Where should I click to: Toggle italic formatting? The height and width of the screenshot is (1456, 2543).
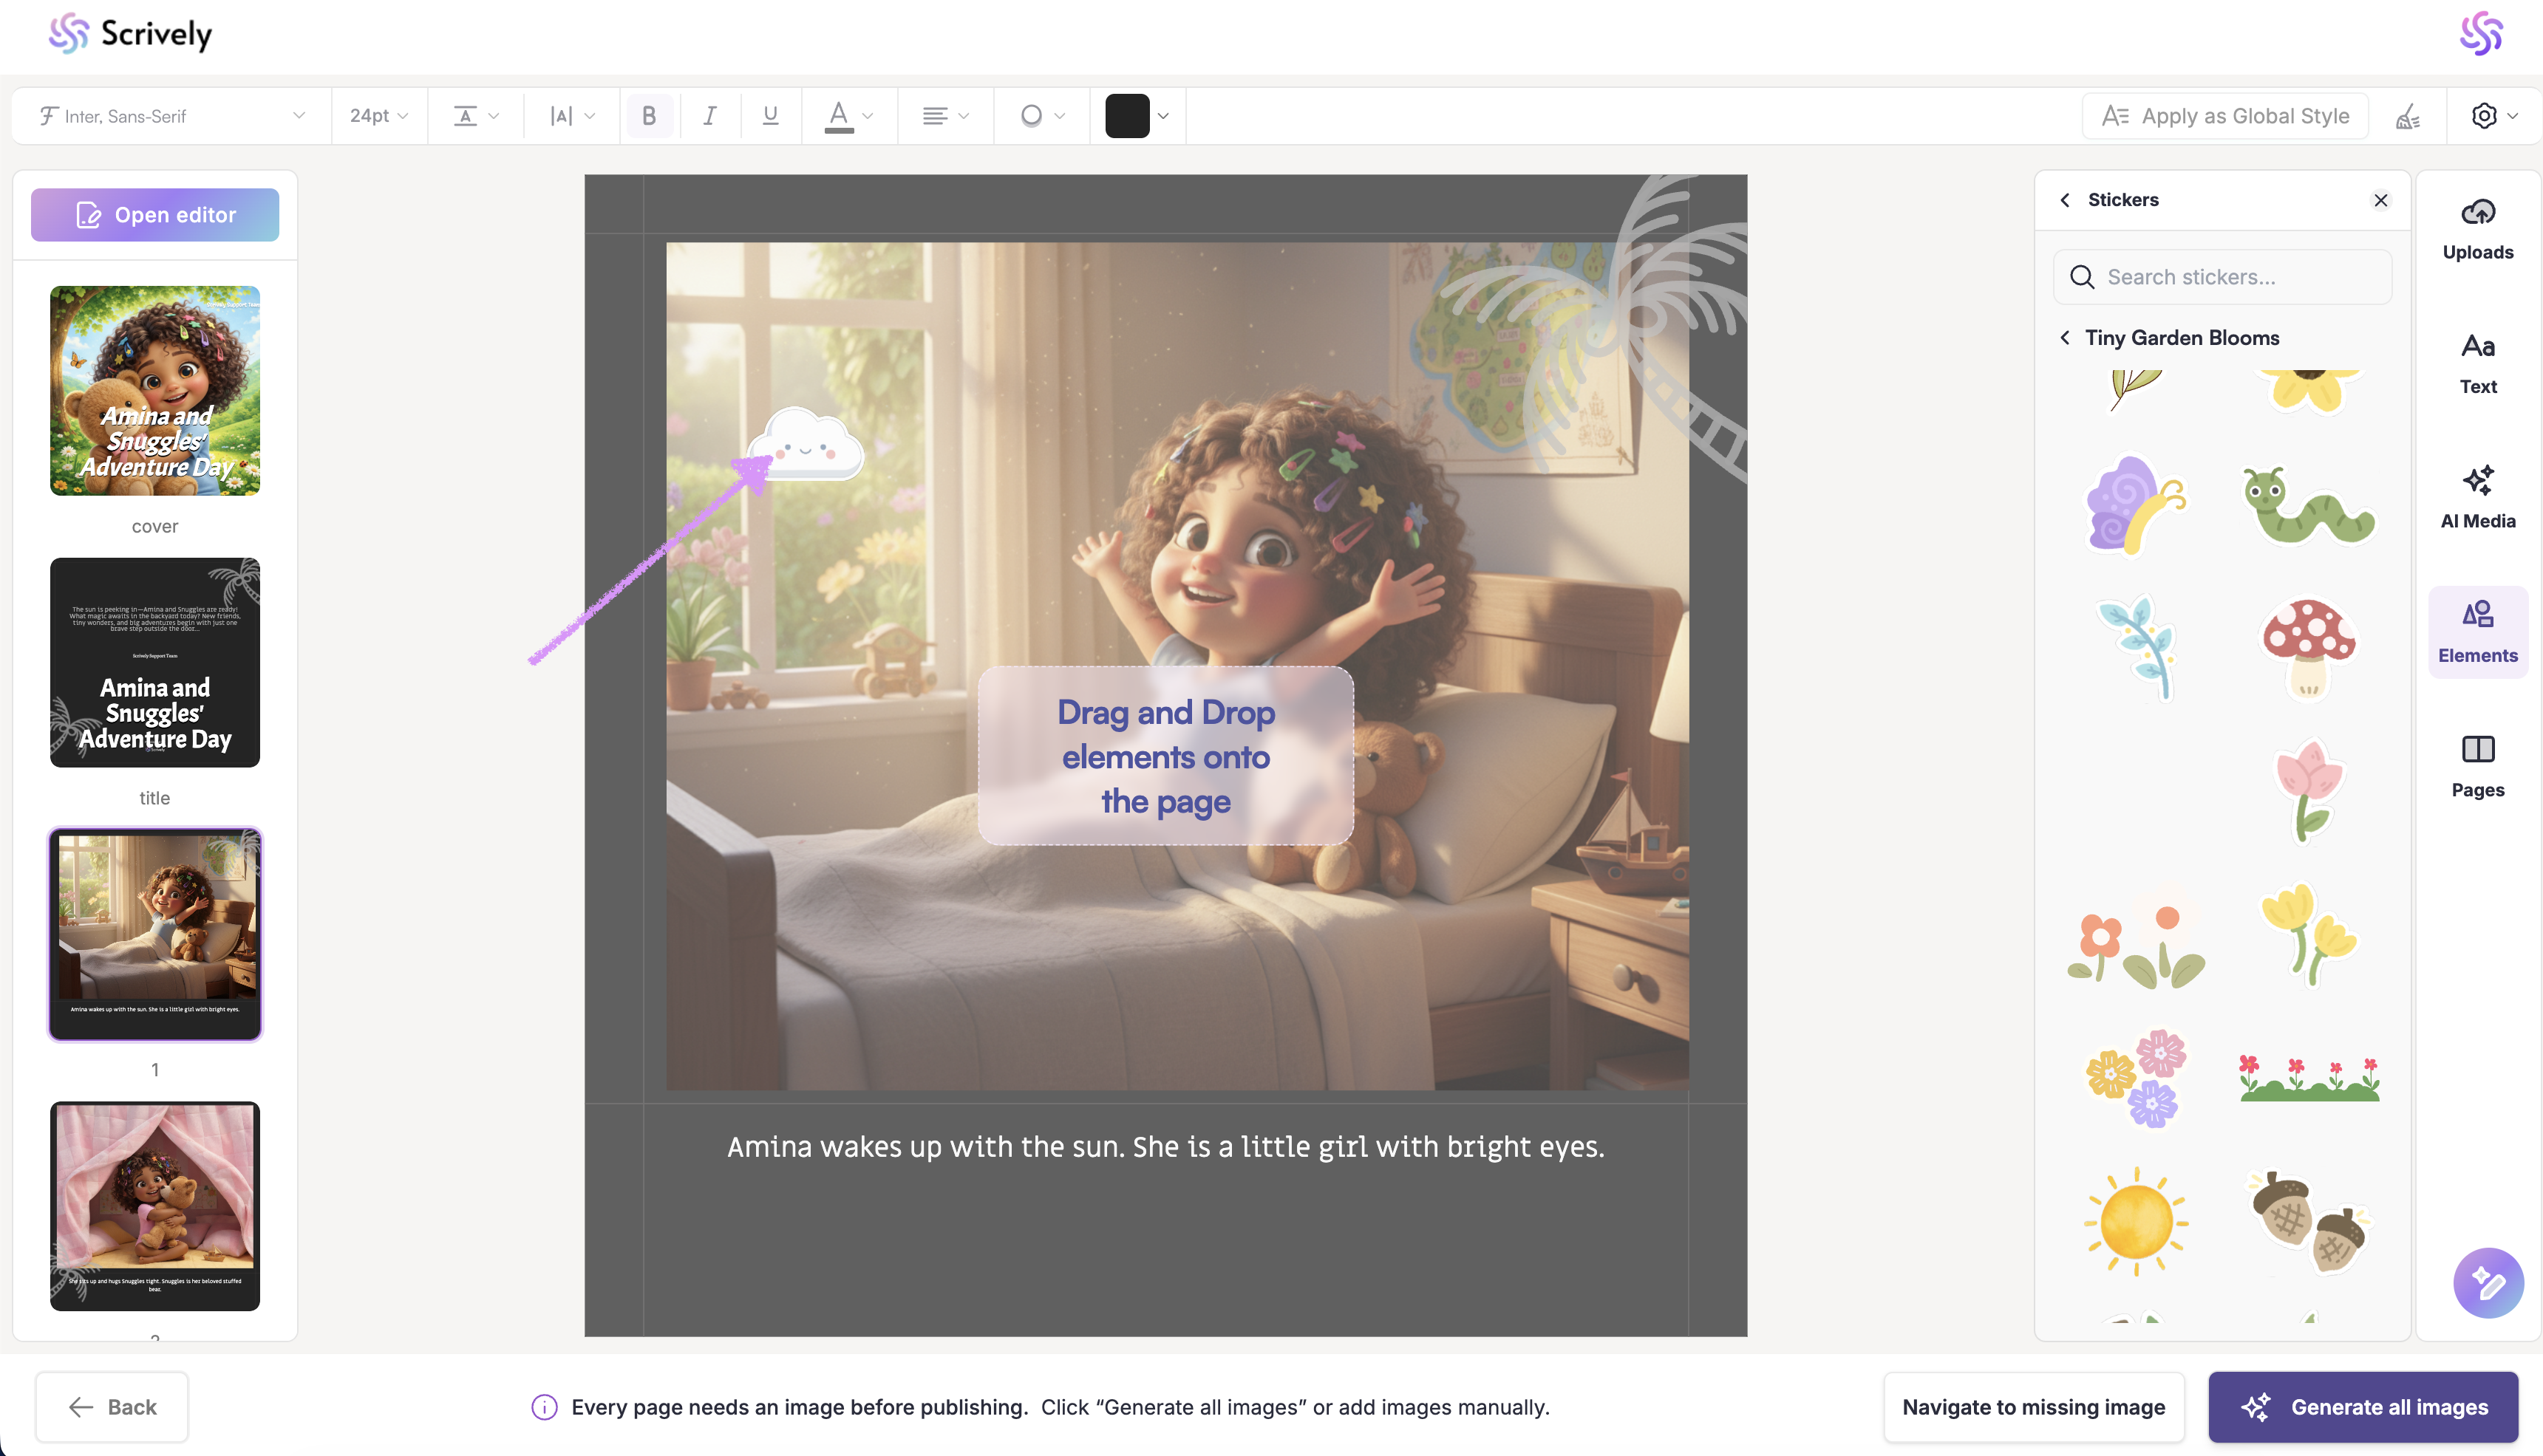click(x=709, y=116)
